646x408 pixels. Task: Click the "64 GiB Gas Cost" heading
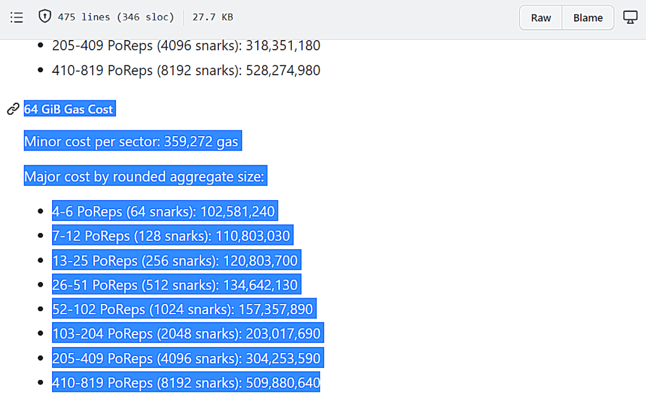[69, 109]
